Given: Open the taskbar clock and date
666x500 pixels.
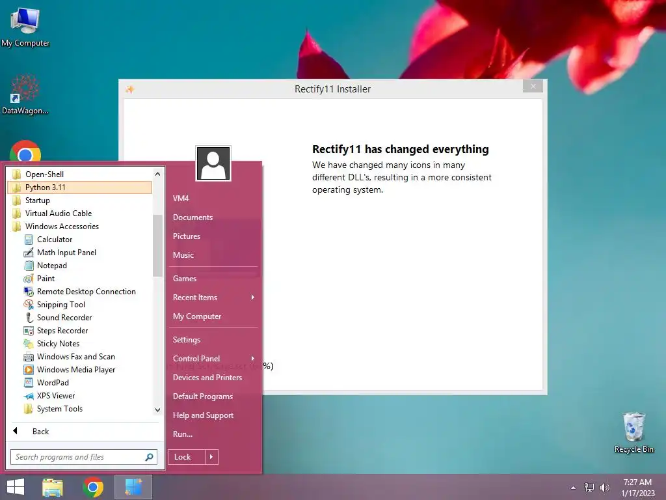Looking at the screenshot, I should pyautogui.click(x=637, y=488).
